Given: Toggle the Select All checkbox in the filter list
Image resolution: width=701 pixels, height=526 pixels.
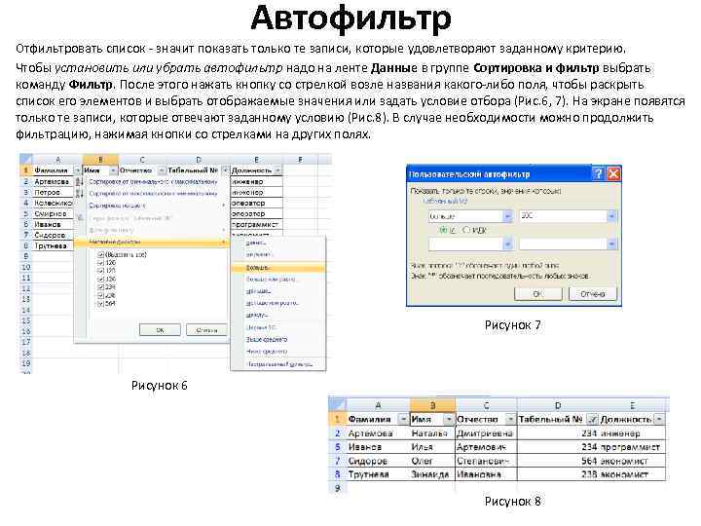Looking at the screenshot, I should [100, 254].
